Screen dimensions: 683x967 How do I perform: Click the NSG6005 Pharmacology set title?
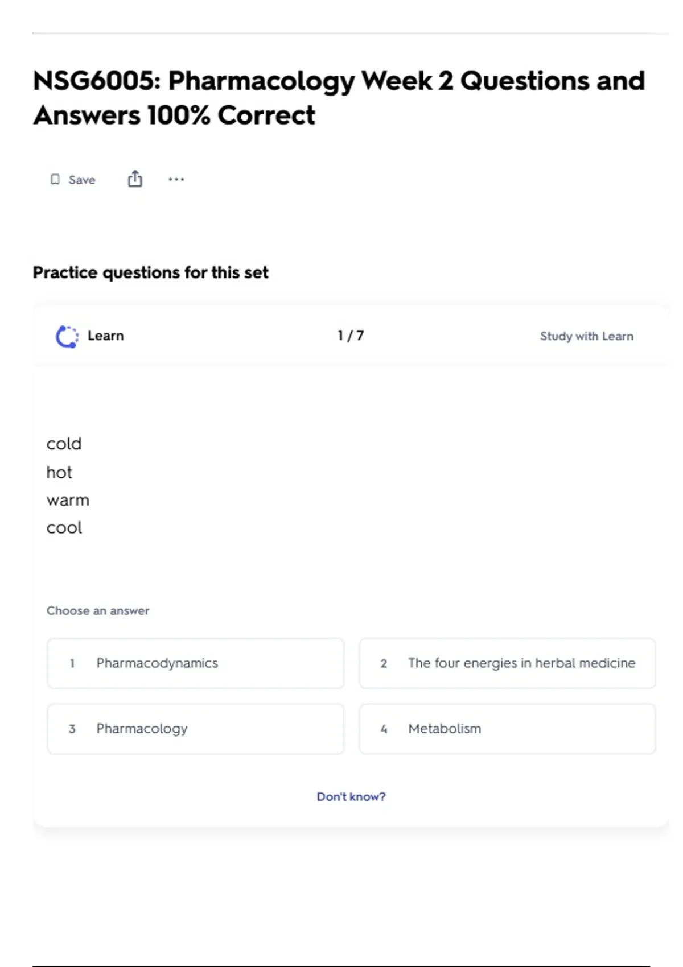coord(339,98)
